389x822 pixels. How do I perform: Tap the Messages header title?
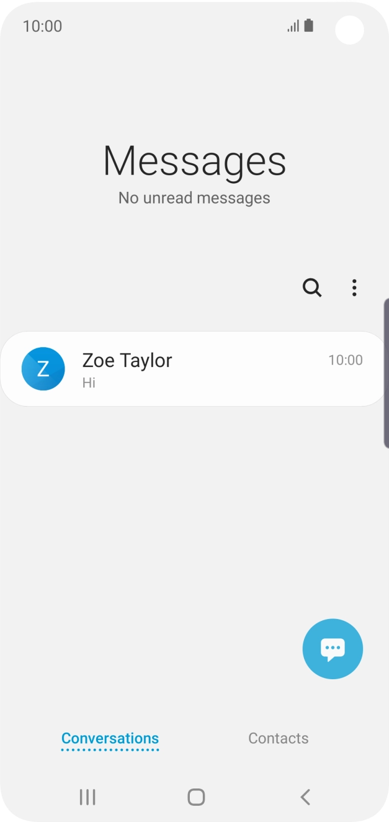[x=194, y=160]
